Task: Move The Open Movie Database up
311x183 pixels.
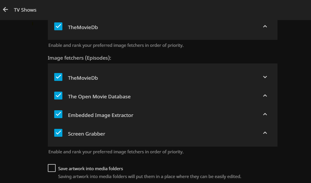Action: (x=265, y=96)
